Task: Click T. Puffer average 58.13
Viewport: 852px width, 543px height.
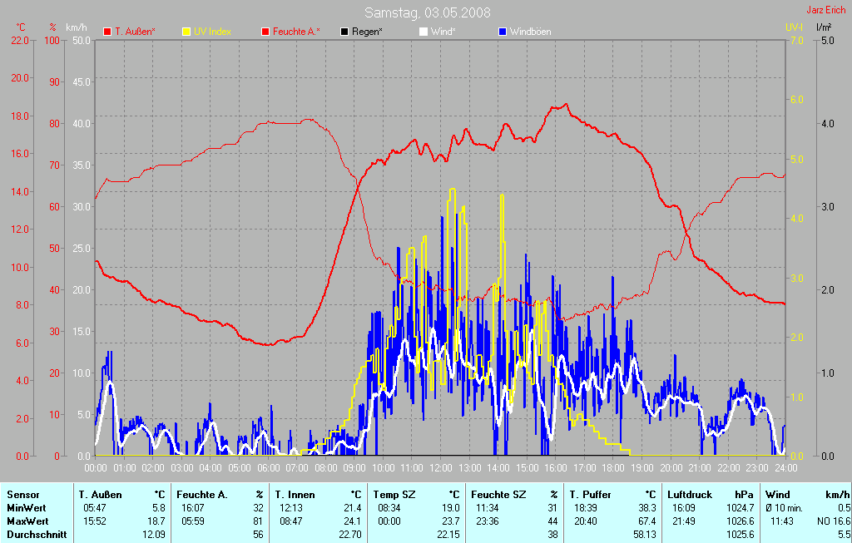Action: point(645,535)
